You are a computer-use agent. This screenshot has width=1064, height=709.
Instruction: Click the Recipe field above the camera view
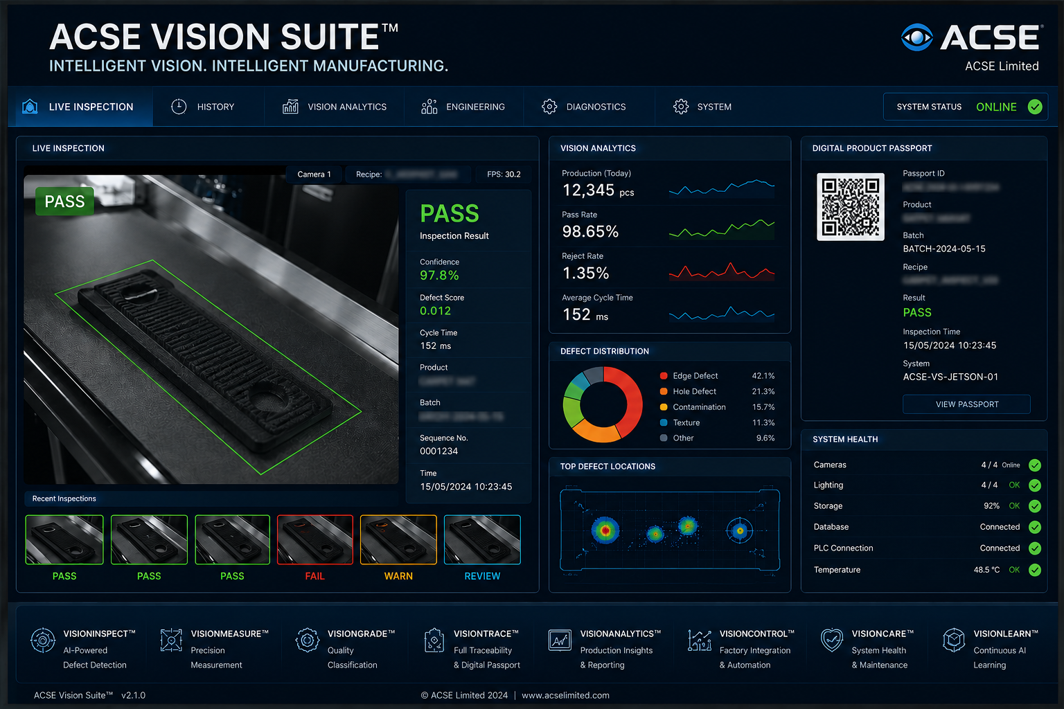pos(408,174)
